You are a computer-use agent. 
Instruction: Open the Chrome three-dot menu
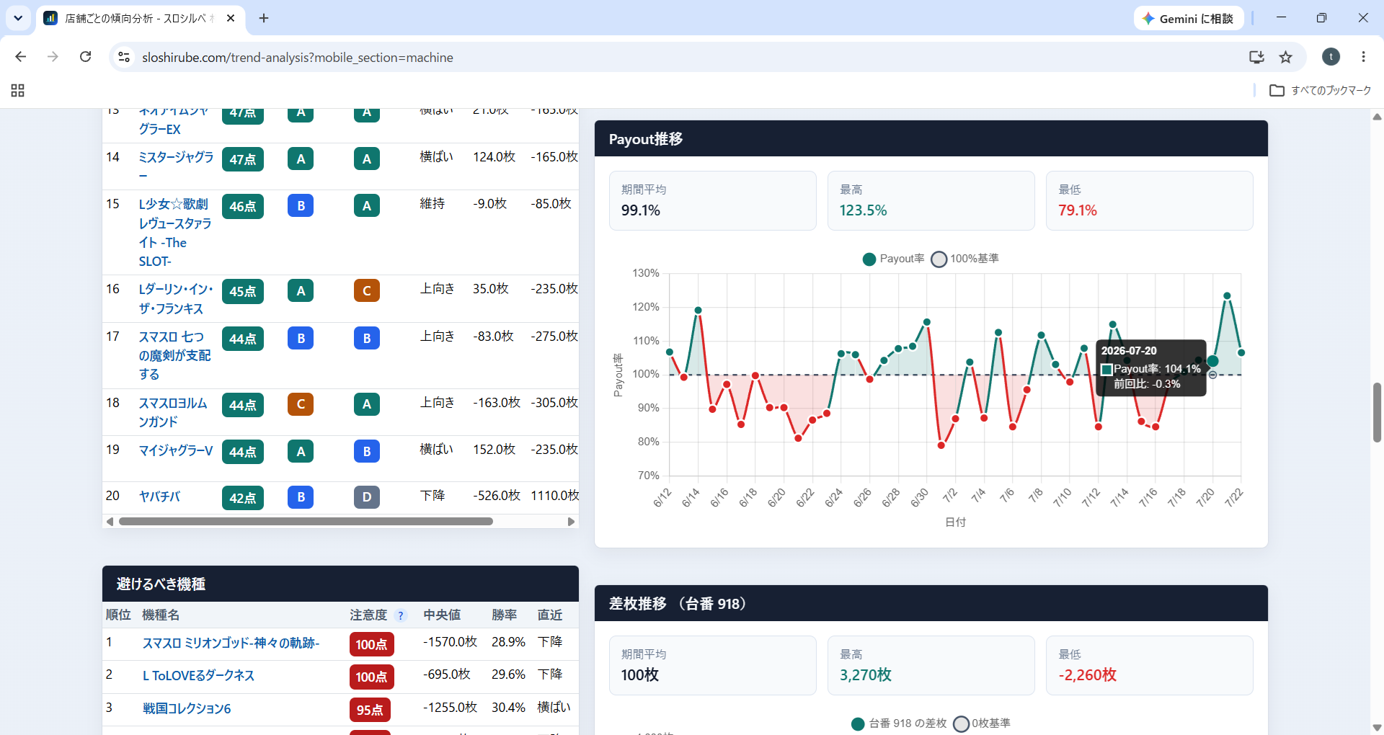tap(1363, 57)
